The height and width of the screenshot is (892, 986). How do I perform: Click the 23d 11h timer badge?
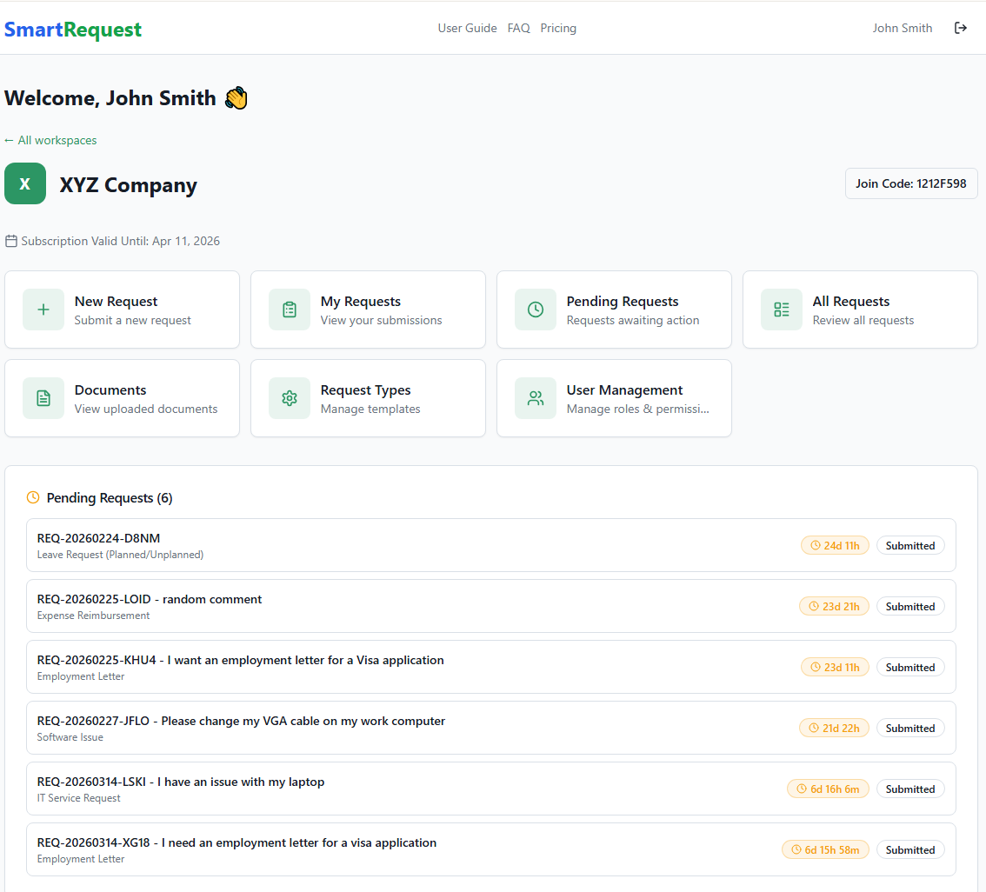pos(835,668)
